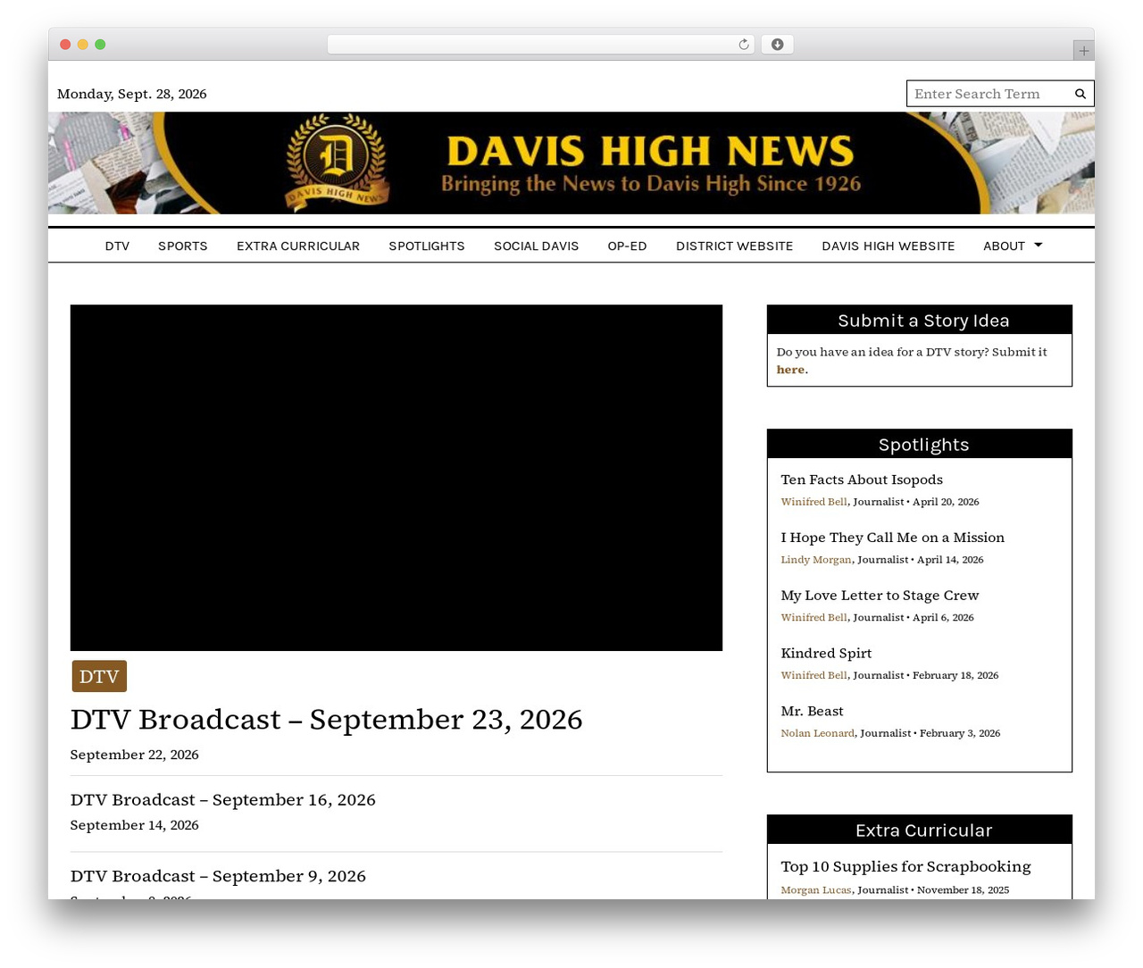Click the brown DTV category badge
Screen dimensions: 1143x968
pos(99,676)
